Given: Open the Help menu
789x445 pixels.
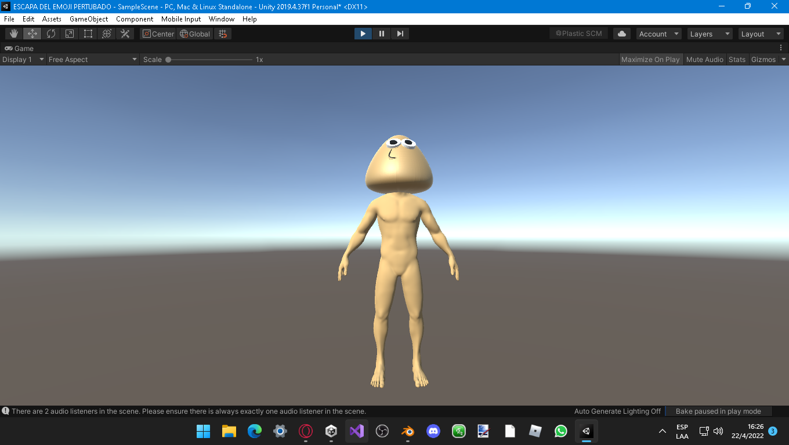Looking at the screenshot, I should [249, 19].
